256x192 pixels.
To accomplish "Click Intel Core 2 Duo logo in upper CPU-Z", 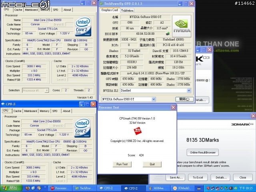I will click(83, 26).
